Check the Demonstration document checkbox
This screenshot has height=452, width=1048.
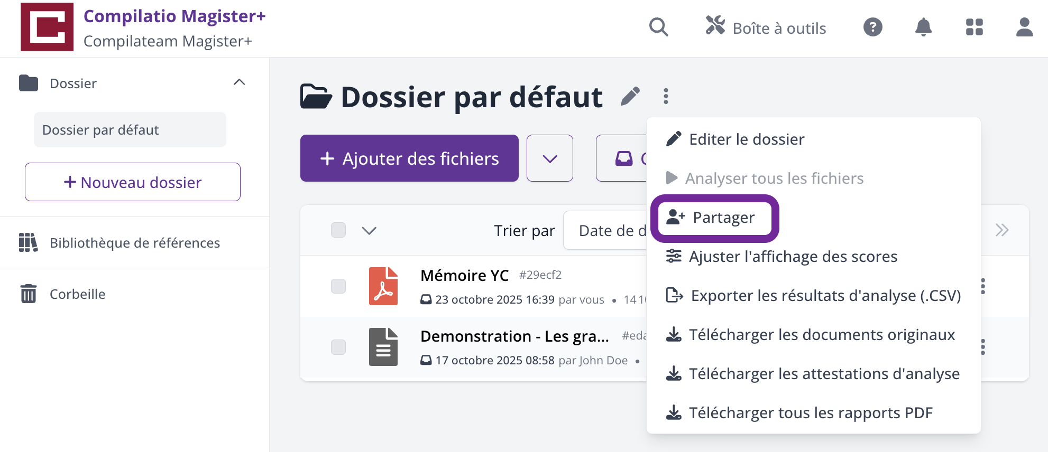click(x=338, y=347)
